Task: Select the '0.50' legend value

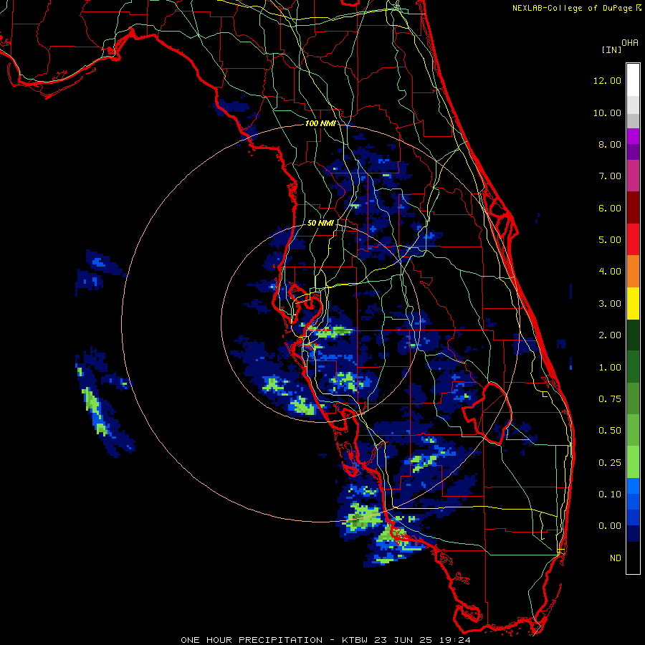Action: (610, 431)
